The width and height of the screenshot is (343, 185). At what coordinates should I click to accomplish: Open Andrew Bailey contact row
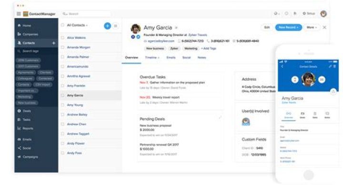[90, 114]
